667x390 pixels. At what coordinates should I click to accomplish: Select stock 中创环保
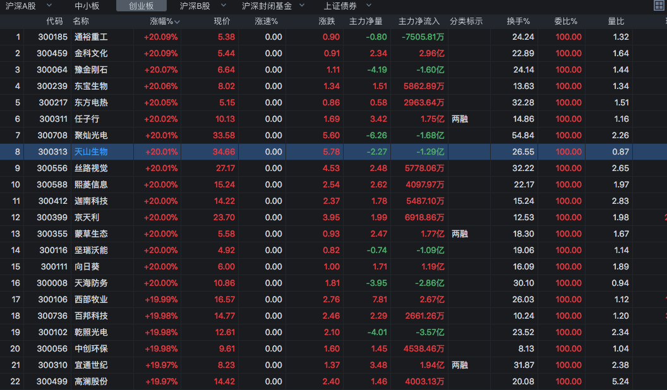click(x=91, y=349)
